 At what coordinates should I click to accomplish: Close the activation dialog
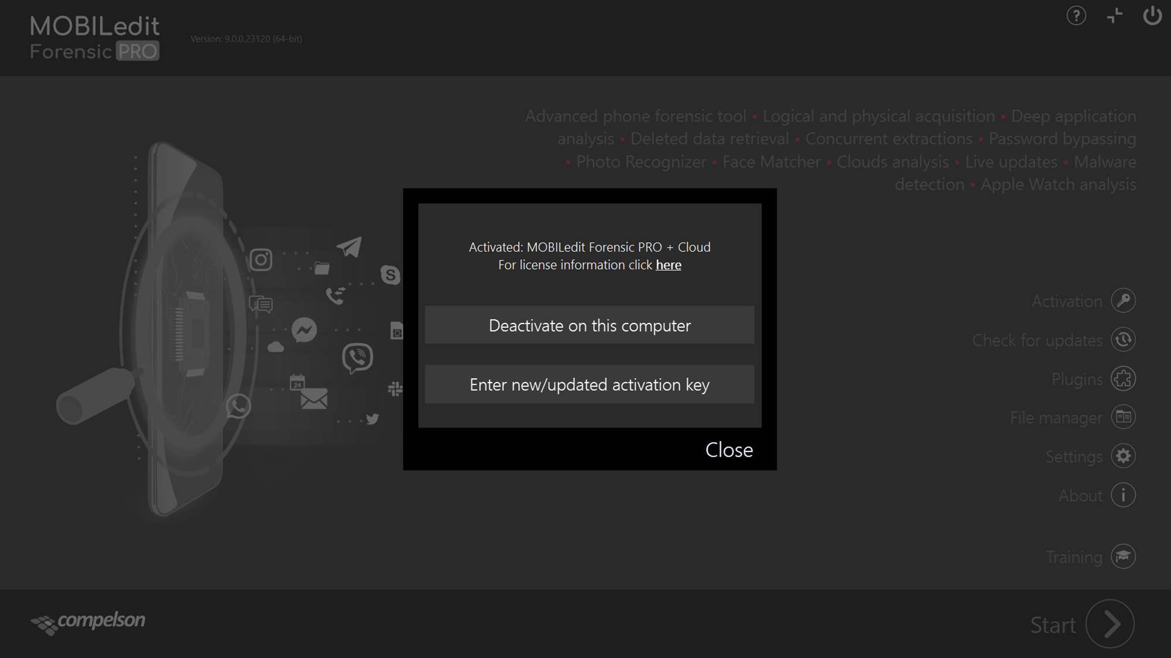tap(729, 450)
